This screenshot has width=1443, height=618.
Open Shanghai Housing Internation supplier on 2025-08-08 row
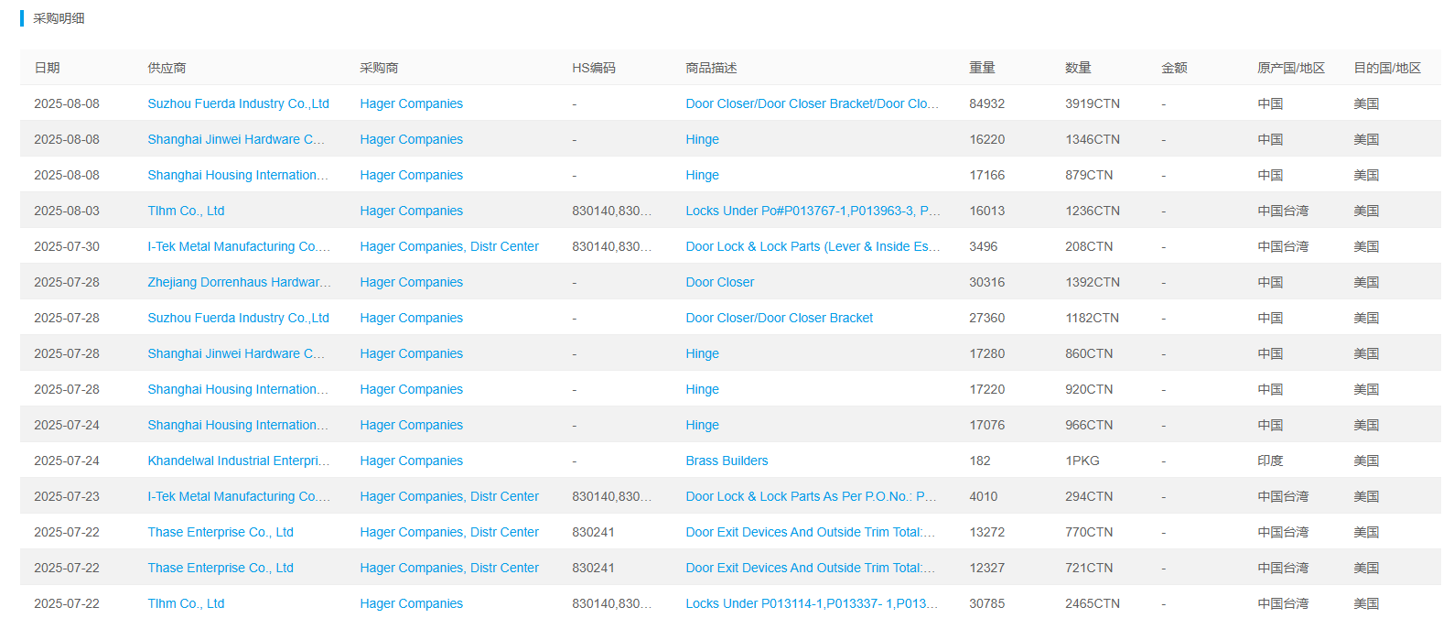coord(238,175)
